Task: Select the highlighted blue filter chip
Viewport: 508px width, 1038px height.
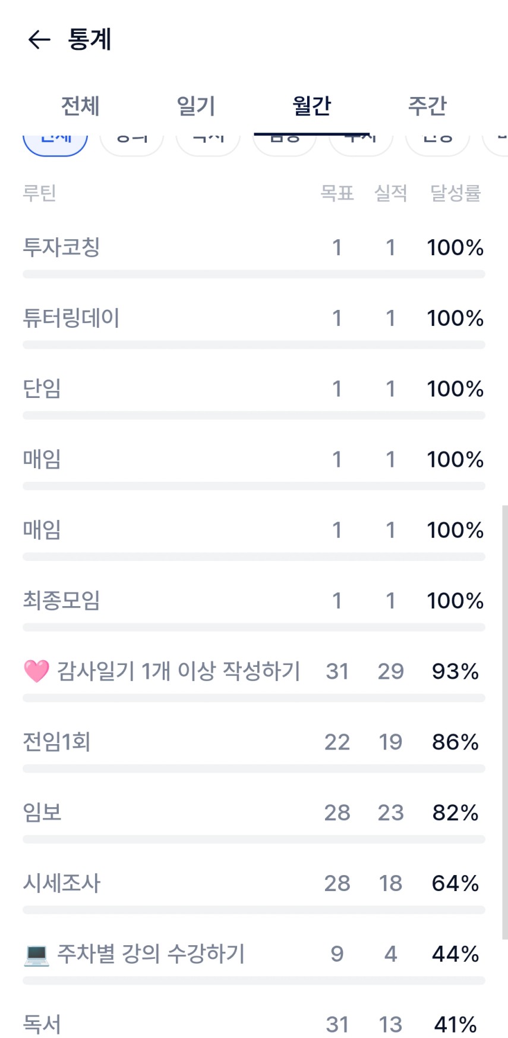Action: [55, 143]
